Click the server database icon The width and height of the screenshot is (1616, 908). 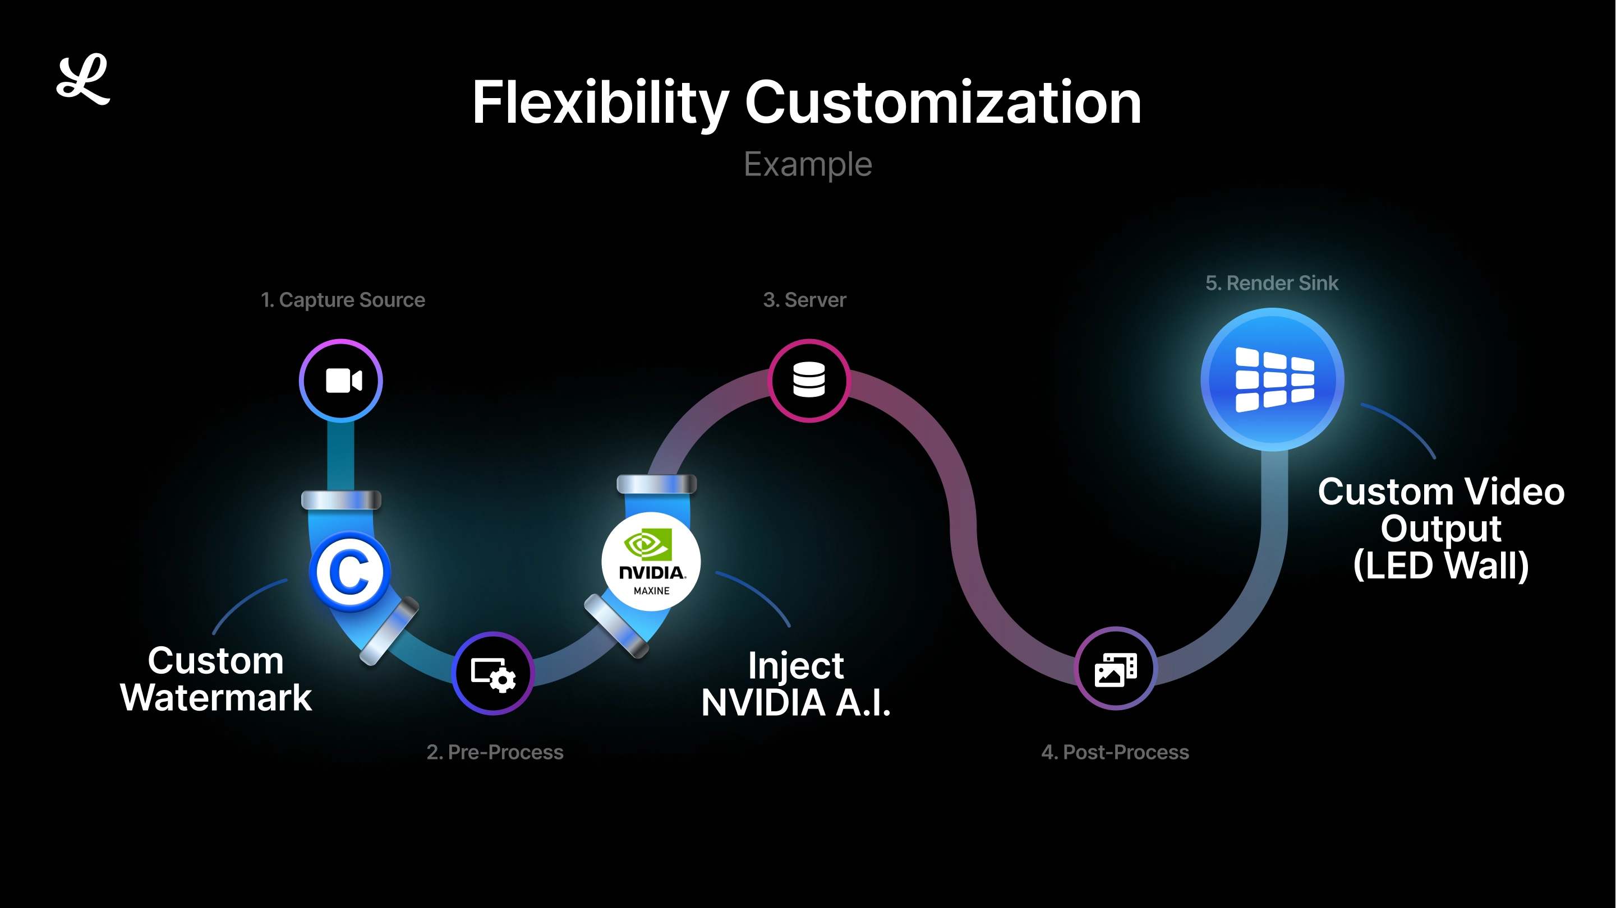coord(807,380)
